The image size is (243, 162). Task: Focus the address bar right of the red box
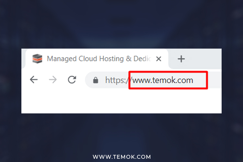pos(214,80)
